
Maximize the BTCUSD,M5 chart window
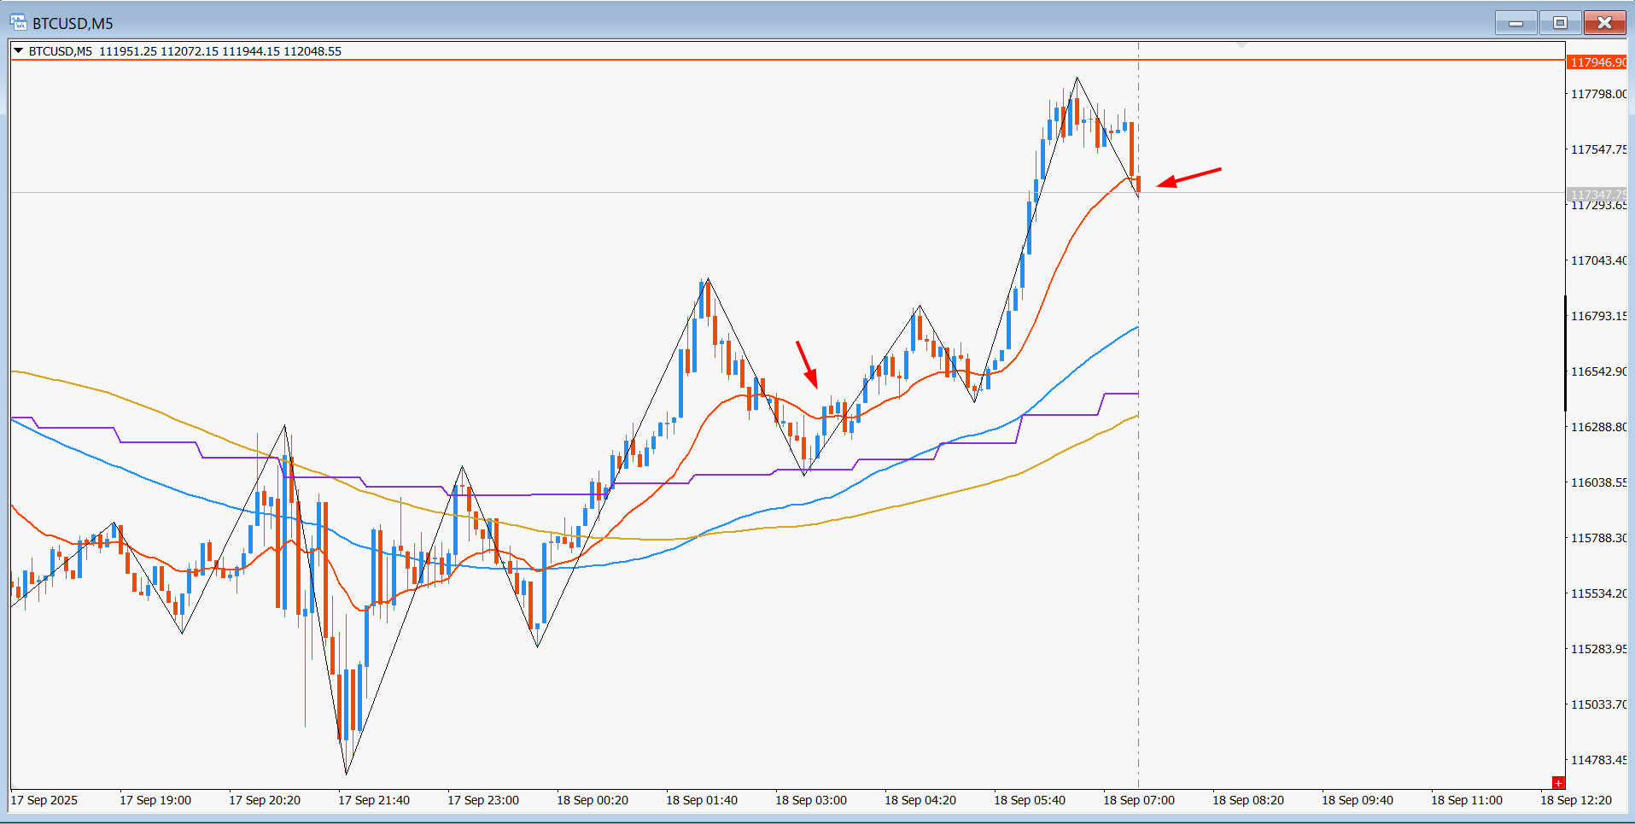(x=1560, y=23)
